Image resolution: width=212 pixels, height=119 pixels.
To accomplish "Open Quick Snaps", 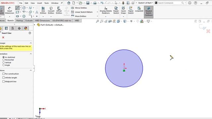I will pos(123,10).
